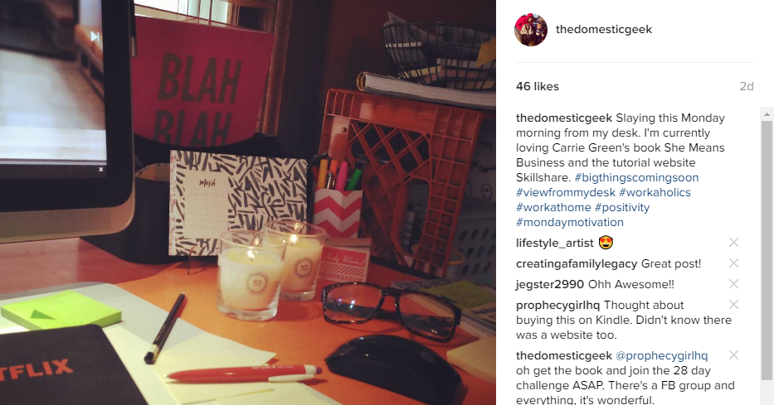View the 46 likes list
This screenshot has height=405, width=774.
coord(538,86)
